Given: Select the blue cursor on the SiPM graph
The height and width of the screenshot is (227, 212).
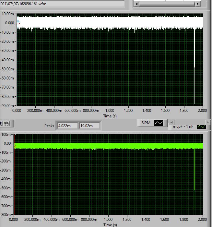Looking at the screenshot, I should coord(18,22).
